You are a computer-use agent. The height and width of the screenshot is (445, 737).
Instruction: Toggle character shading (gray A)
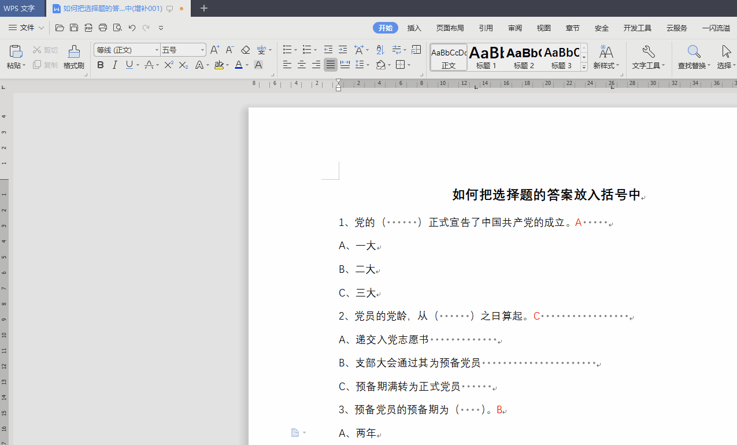click(258, 65)
